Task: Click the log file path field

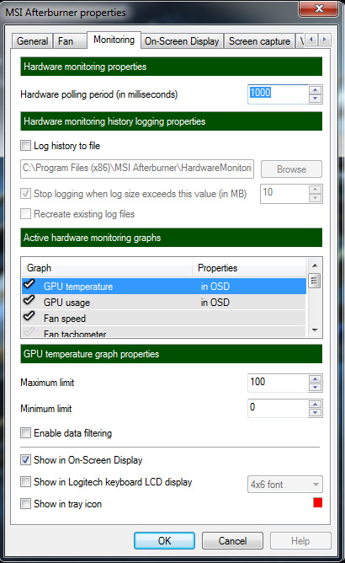Action: click(x=137, y=169)
